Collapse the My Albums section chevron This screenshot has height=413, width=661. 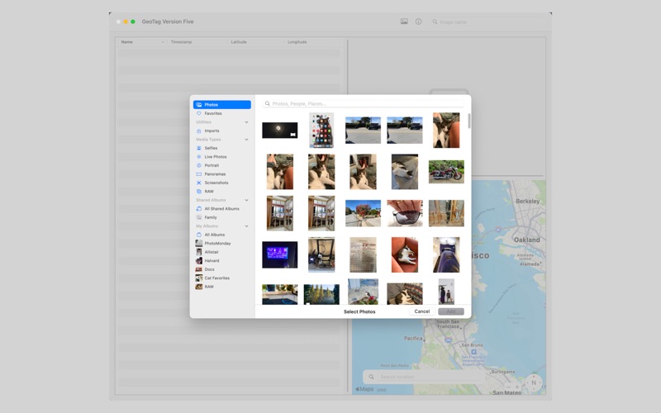click(x=246, y=226)
